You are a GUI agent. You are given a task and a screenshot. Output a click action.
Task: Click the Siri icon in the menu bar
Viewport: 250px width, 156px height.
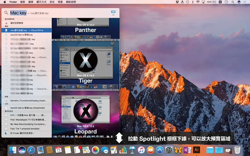[x=239, y=2]
